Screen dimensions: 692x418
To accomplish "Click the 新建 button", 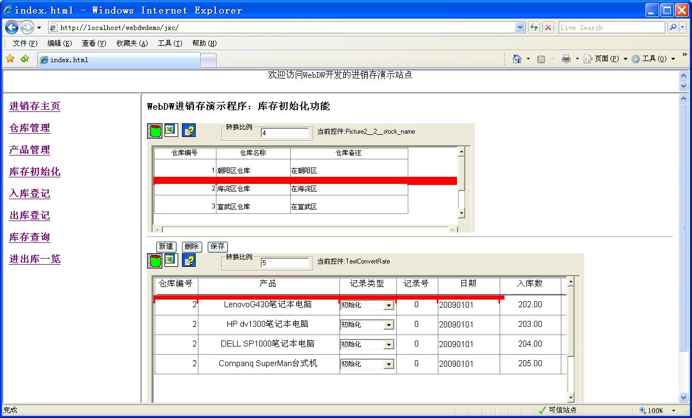I will pyautogui.click(x=166, y=247).
